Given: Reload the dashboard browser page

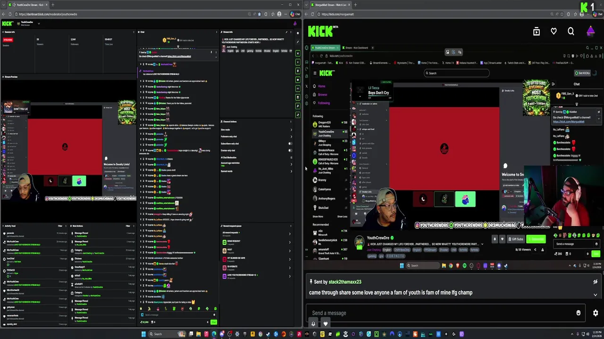Looking at the screenshot, I should point(10,14).
